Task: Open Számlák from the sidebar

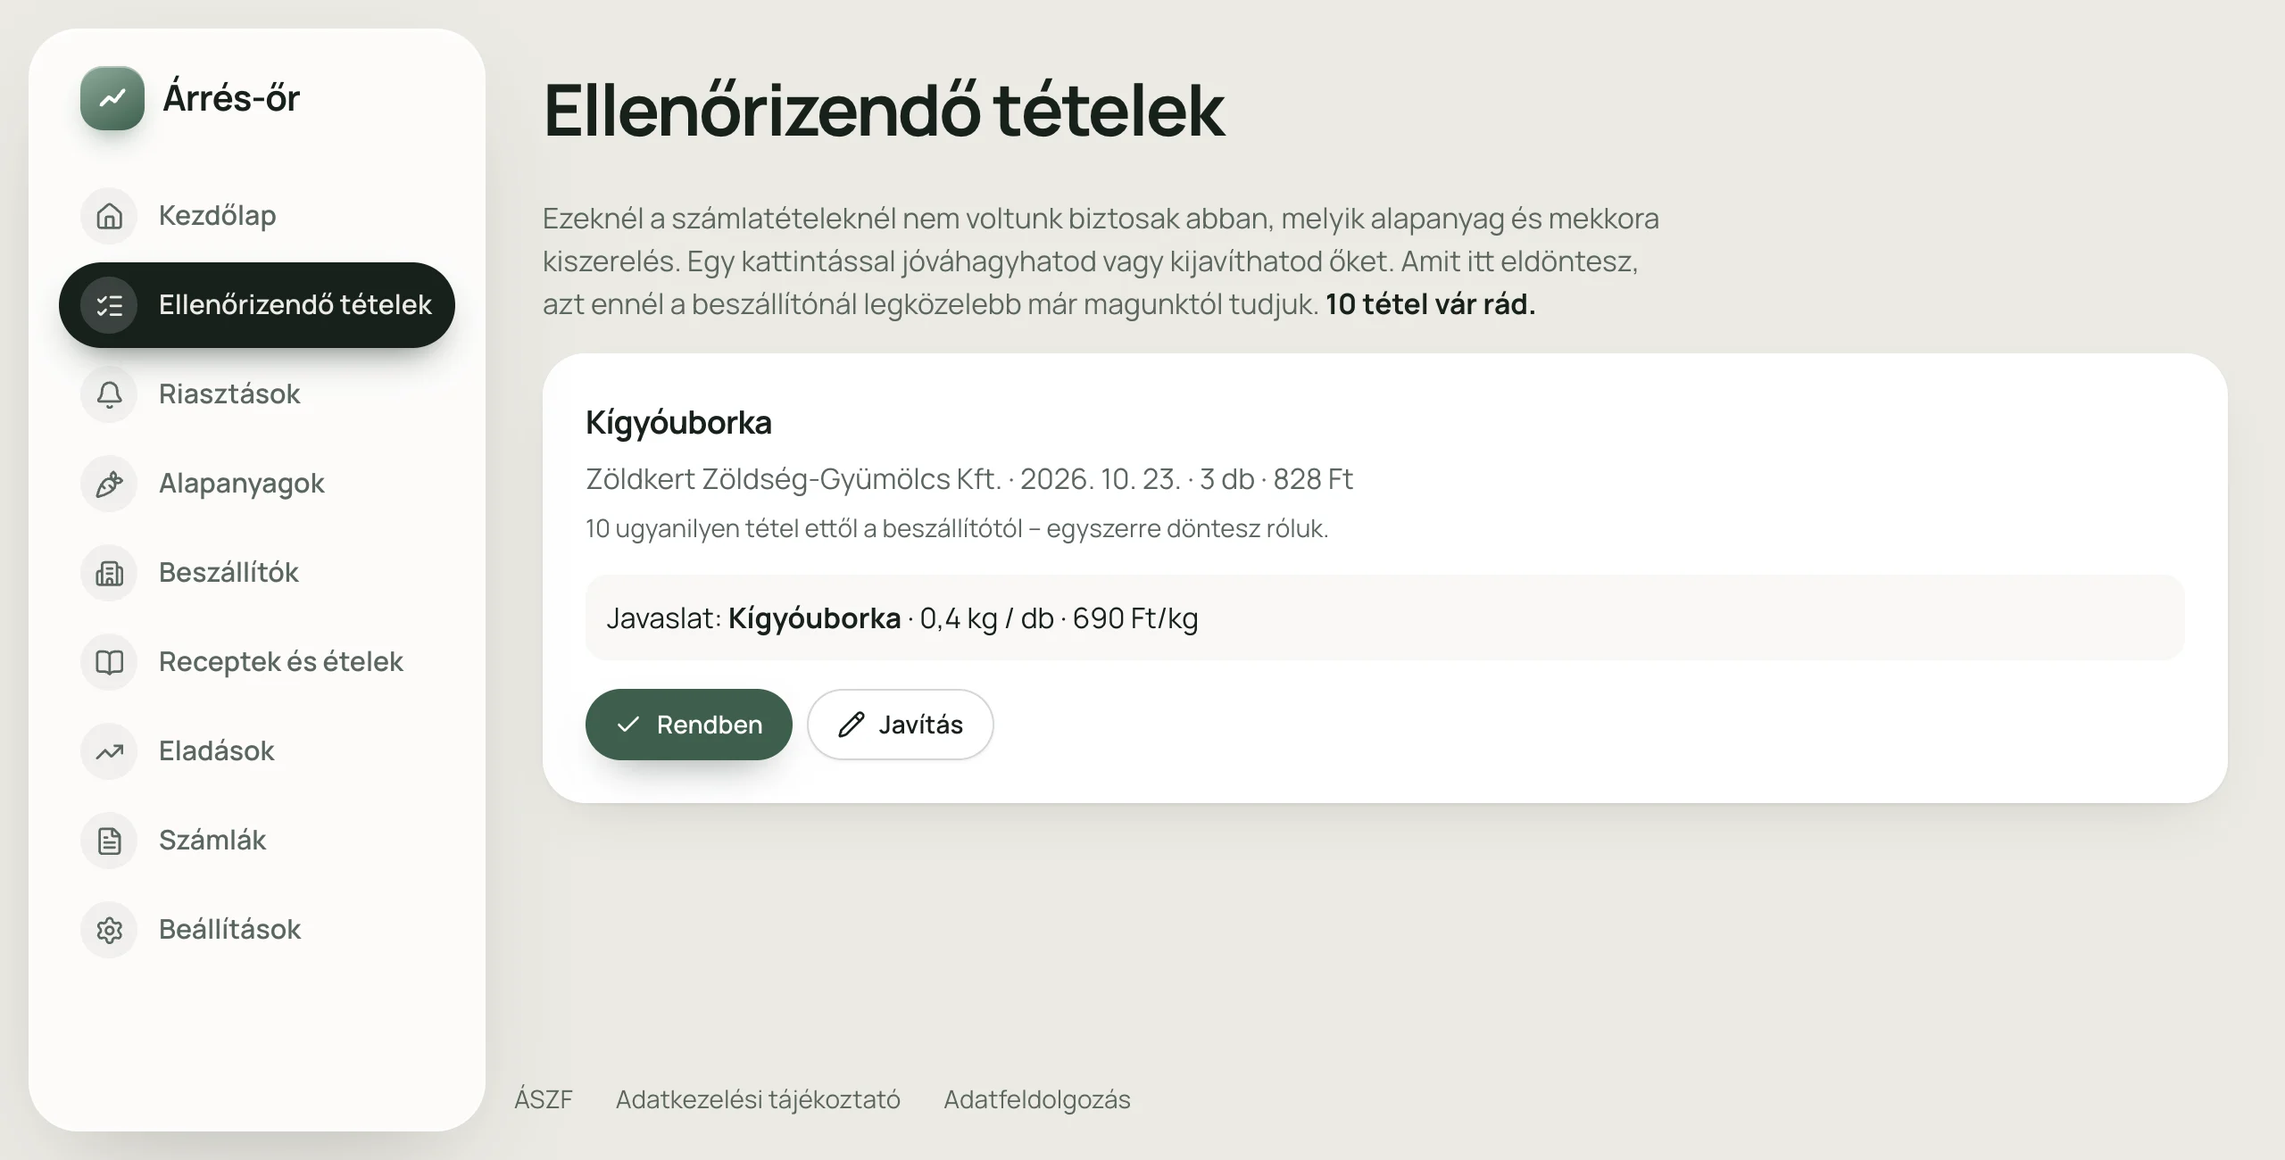Action: tap(257, 841)
